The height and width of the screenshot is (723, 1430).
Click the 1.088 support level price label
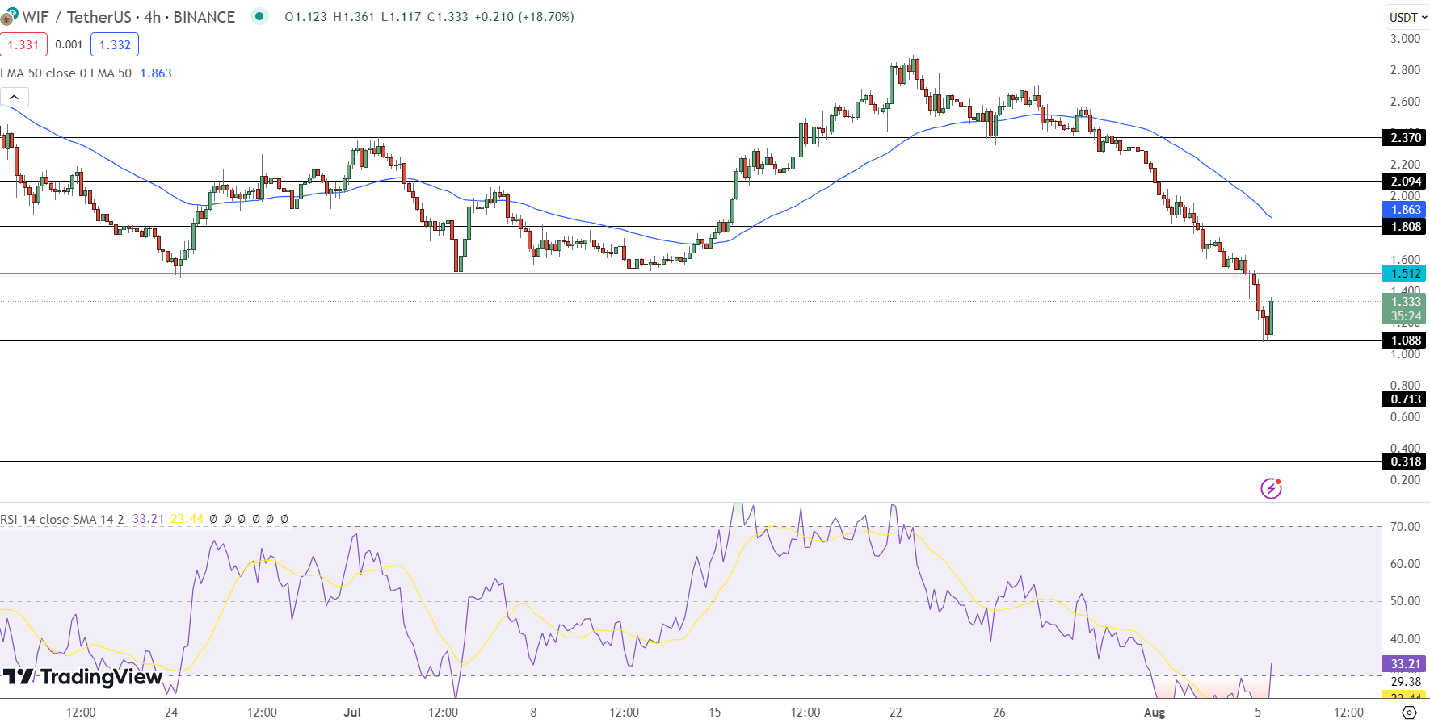pyautogui.click(x=1405, y=341)
